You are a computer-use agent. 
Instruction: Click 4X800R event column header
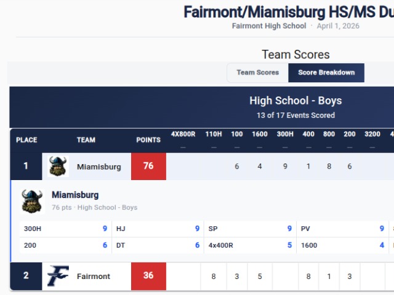pos(183,135)
